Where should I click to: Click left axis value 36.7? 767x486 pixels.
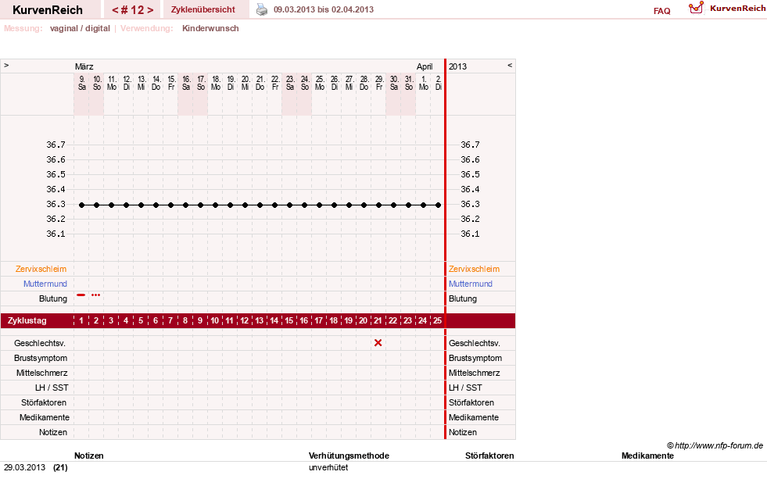56,145
